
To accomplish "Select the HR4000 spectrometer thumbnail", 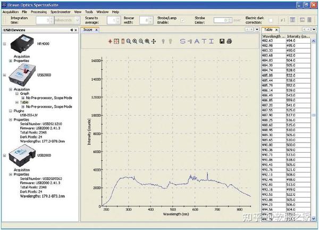I will 22,44.
